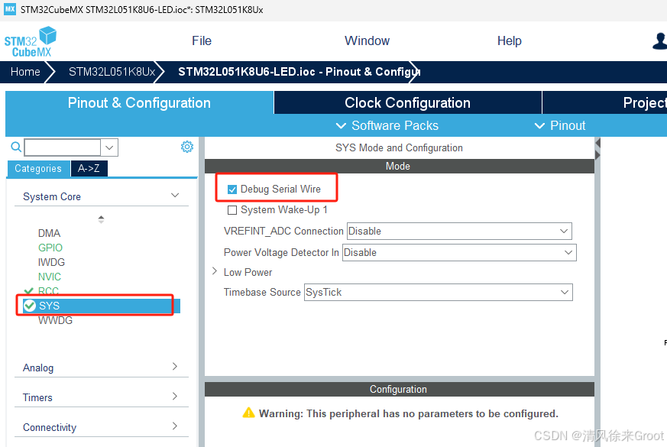The width and height of the screenshot is (667, 447).
Task: Open the Window menu
Action: 367,40
